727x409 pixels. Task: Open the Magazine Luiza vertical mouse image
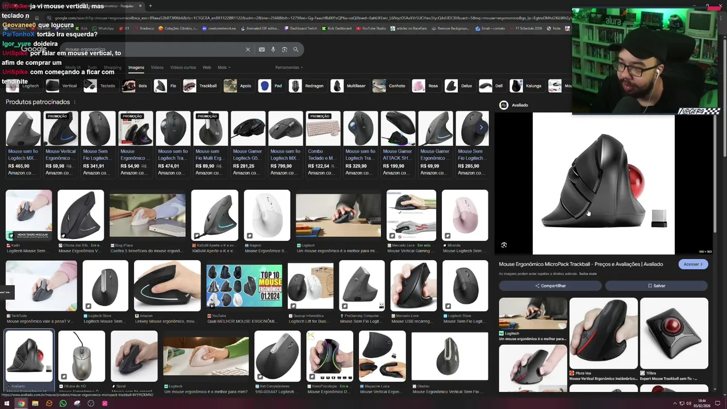pos(383,356)
